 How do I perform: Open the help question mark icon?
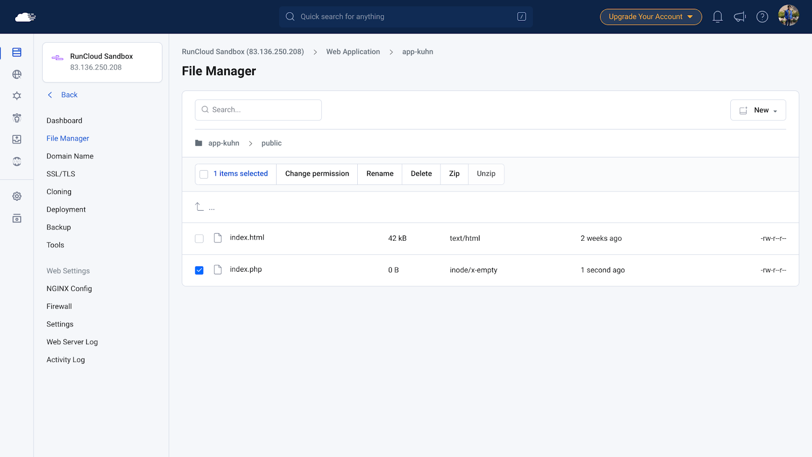(762, 17)
